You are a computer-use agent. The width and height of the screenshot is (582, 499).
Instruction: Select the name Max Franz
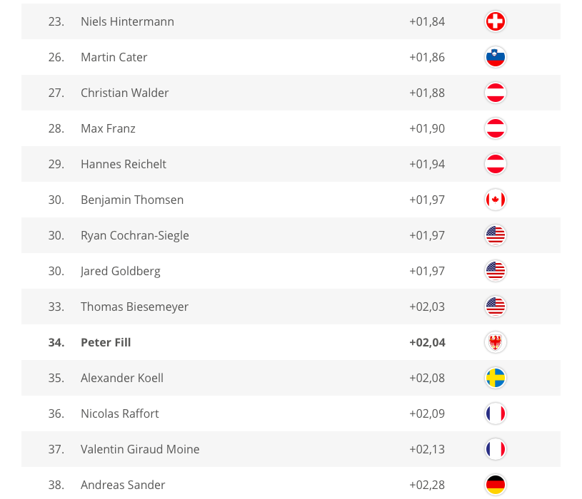click(x=108, y=128)
